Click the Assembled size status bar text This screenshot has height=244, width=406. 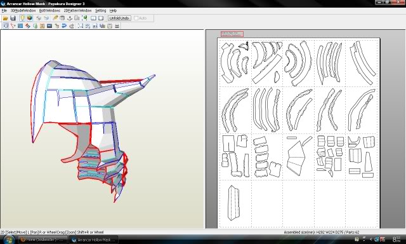pos(322,232)
